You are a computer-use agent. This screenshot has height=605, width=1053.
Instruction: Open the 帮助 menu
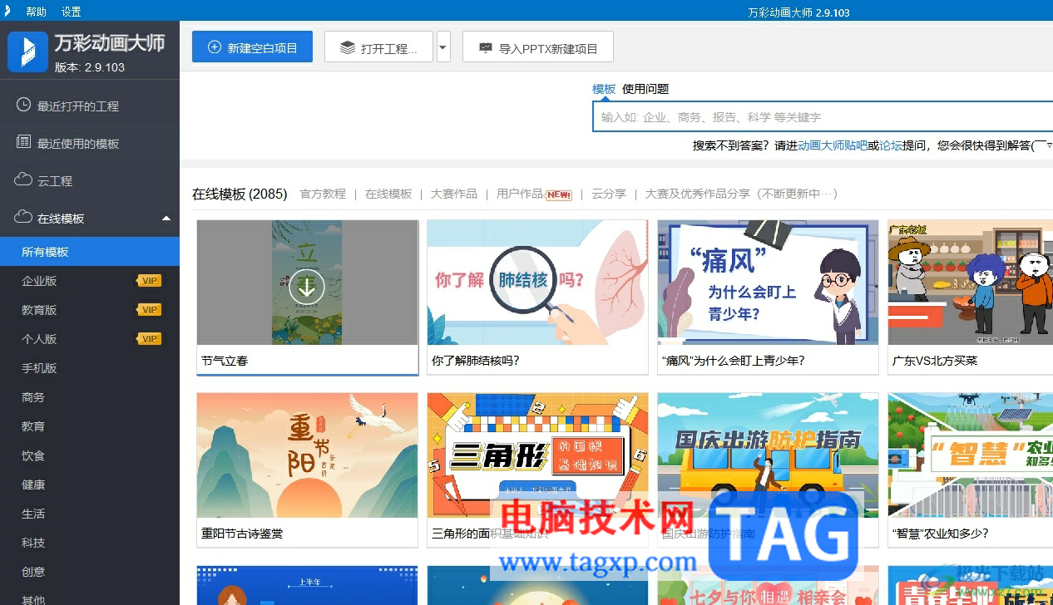pyautogui.click(x=37, y=12)
